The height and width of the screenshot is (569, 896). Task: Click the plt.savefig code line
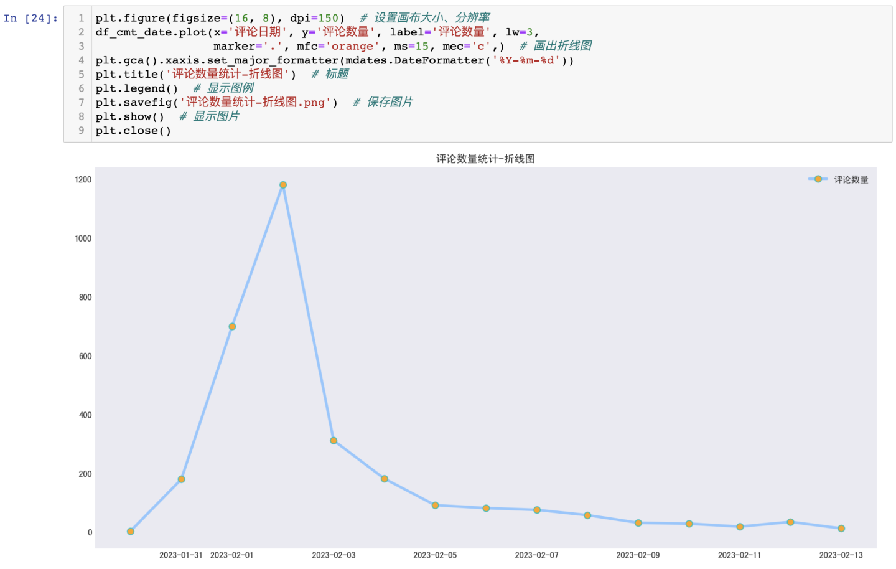(254, 102)
